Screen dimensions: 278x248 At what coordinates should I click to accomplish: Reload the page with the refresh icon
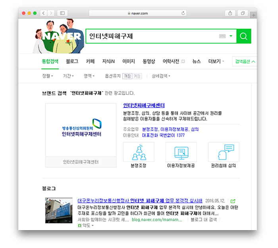tap(183, 13)
